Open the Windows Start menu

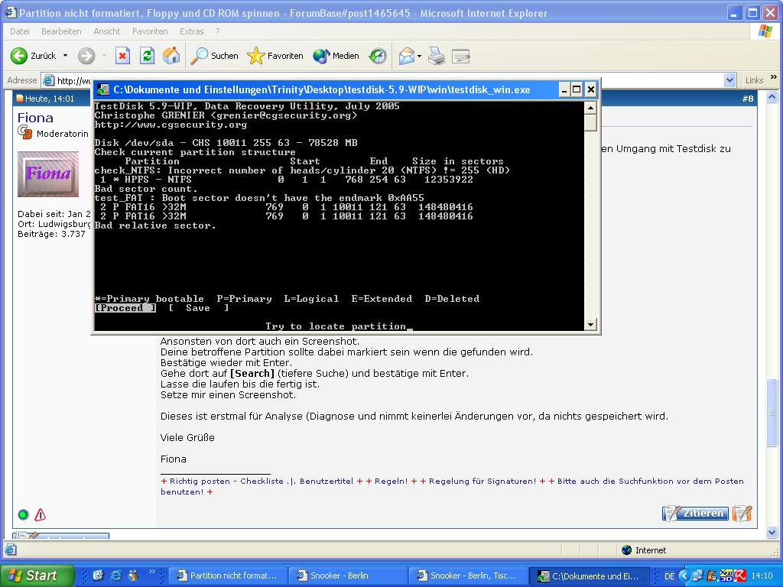click(37, 576)
